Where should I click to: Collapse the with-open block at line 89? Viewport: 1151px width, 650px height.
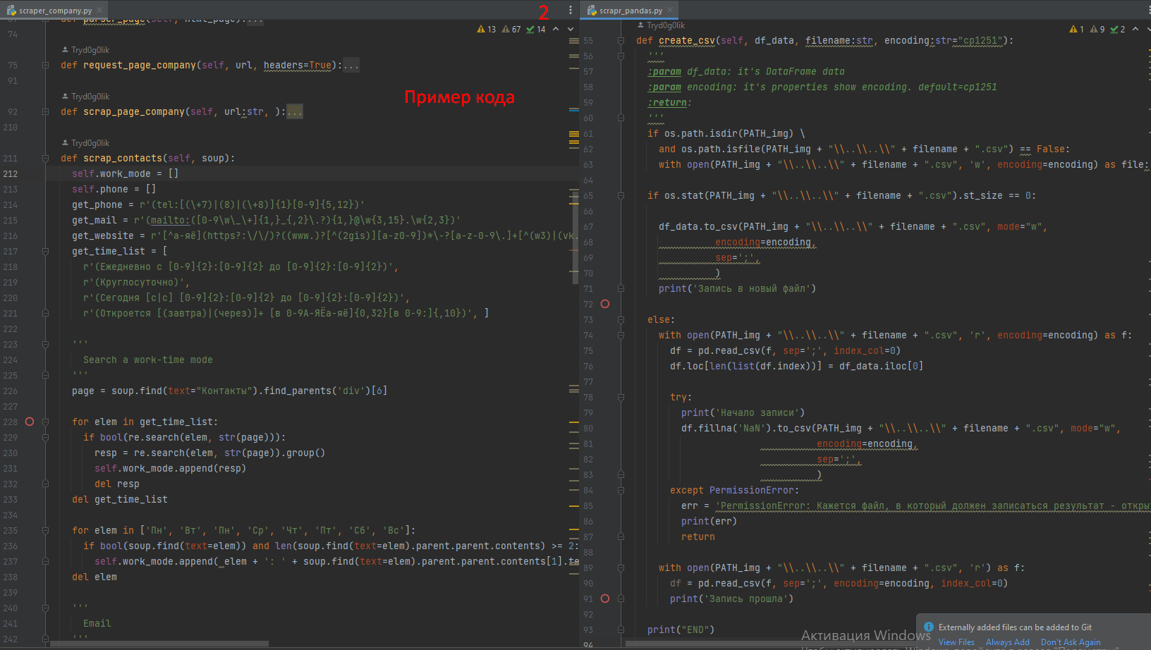(621, 568)
